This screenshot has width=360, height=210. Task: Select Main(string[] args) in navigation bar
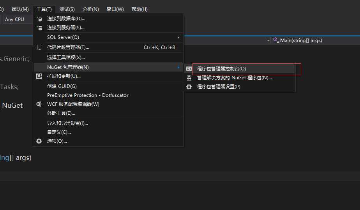point(301,40)
